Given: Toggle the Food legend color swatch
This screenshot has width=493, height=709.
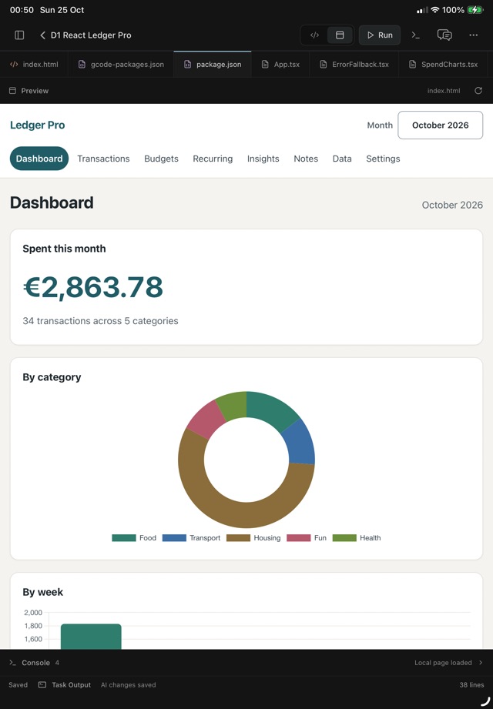Looking at the screenshot, I should tap(124, 538).
